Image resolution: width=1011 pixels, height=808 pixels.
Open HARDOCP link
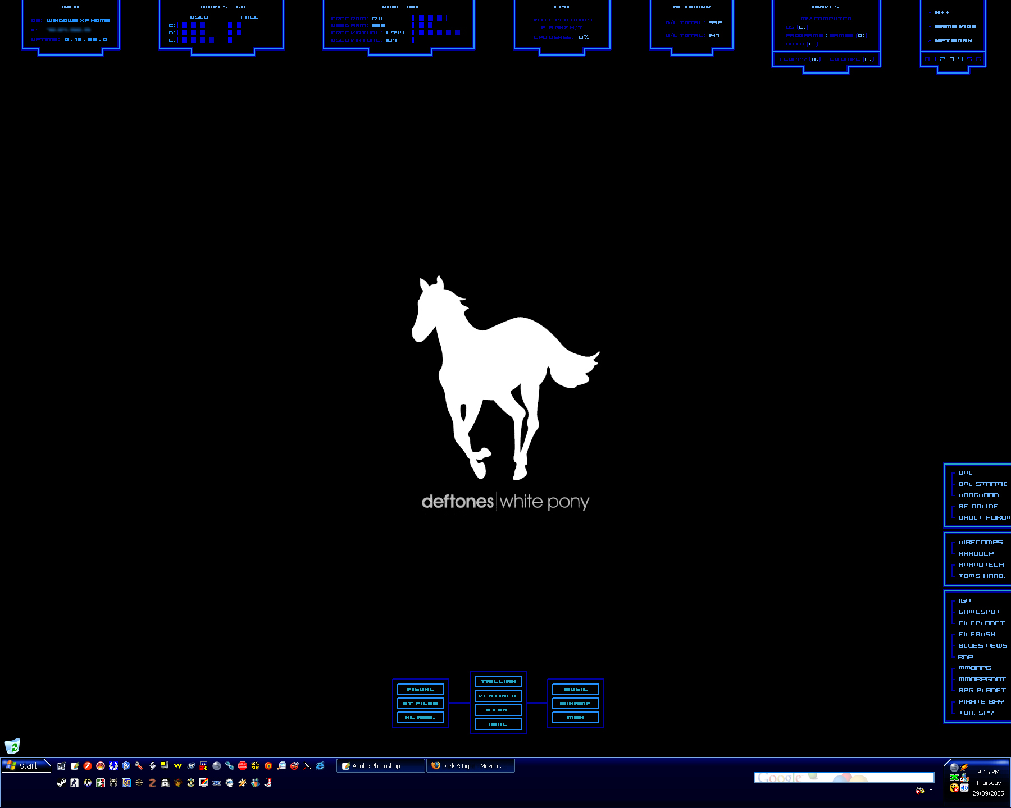click(976, 554)
